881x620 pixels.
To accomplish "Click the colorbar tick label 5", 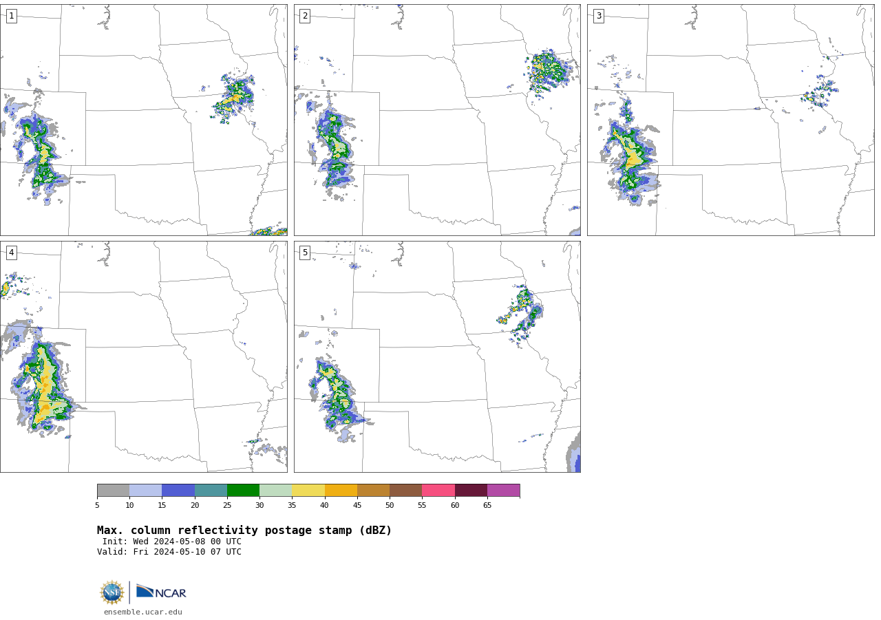I will click(x=97, y=506).
